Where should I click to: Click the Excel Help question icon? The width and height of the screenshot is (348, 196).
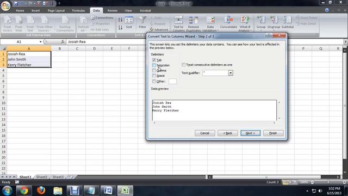327,10
